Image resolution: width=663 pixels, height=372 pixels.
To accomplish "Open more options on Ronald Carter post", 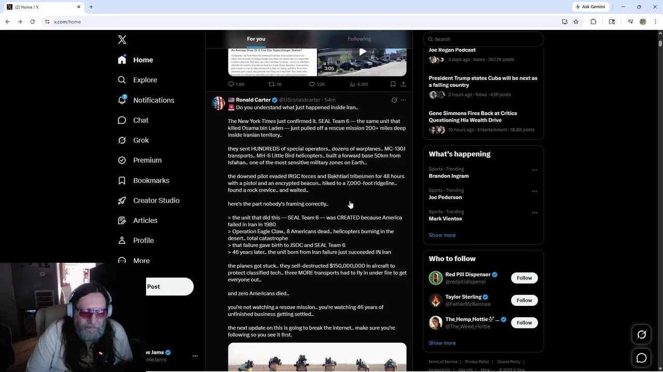I will click(403, 100).
